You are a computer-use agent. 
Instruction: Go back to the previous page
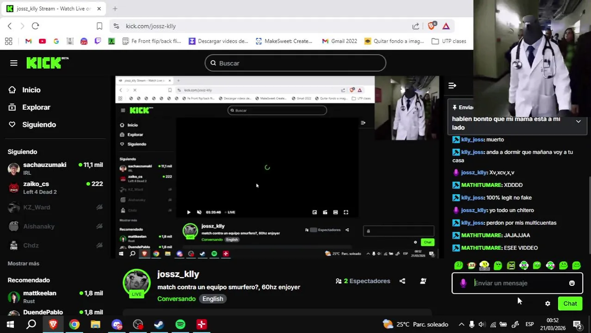(x=9, y=26)
